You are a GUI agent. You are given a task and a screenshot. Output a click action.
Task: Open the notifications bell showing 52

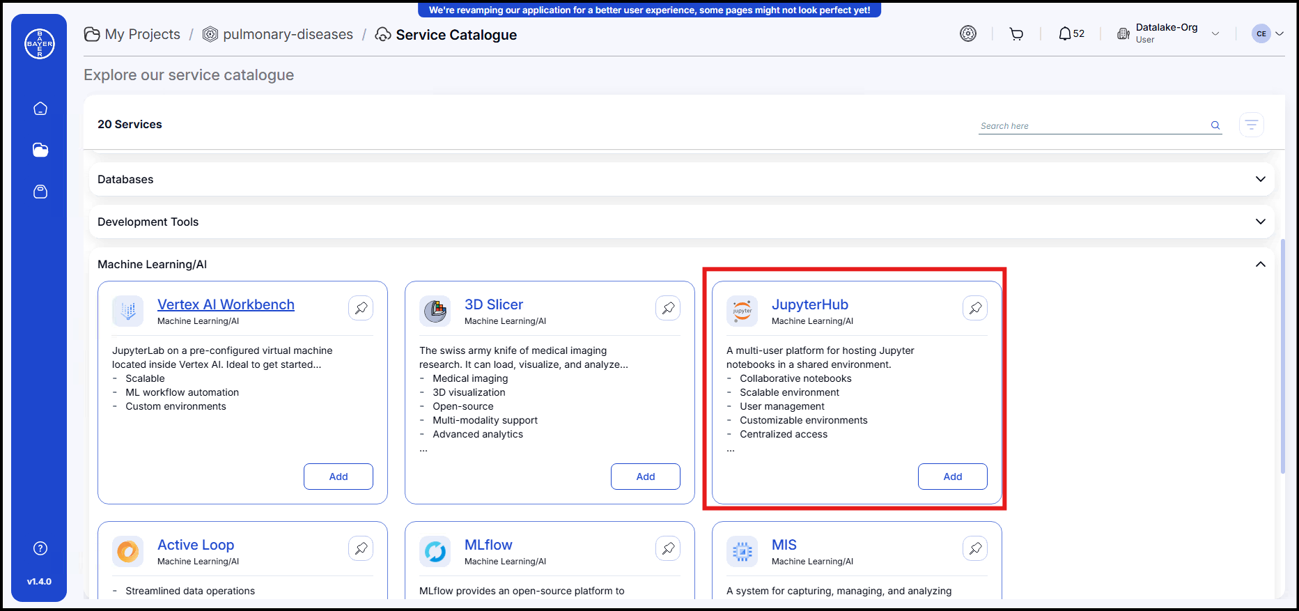tap(1071, 33)
